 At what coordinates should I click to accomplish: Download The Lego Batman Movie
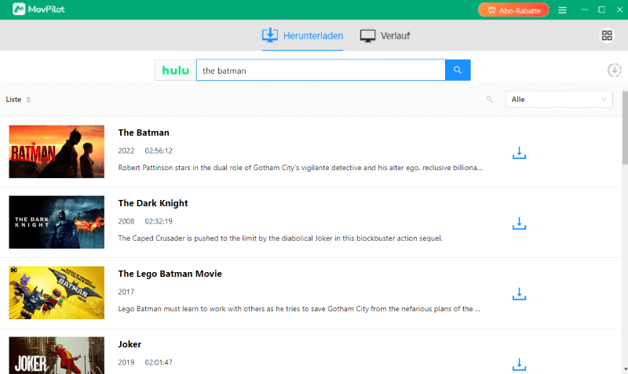coord(519,294)
